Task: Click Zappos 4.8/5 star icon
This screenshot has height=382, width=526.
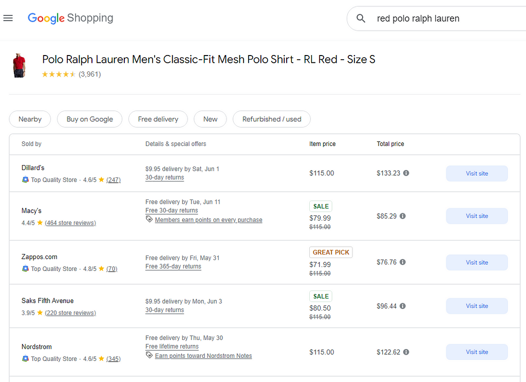Action: click(x=101, y=268)
